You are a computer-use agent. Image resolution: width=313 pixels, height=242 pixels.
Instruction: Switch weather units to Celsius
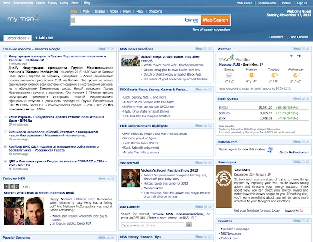coord(299,56)
